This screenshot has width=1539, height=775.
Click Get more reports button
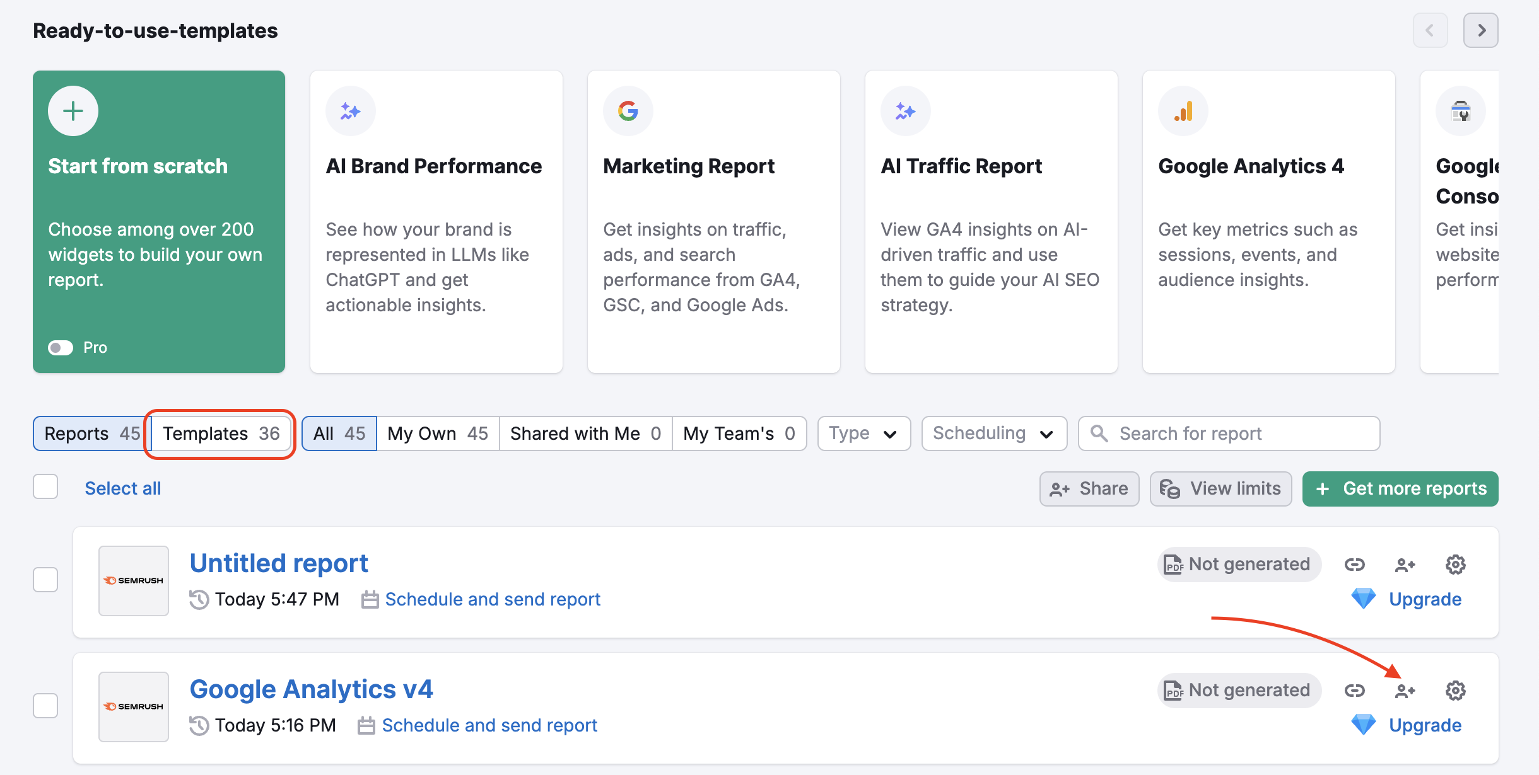1400,488
